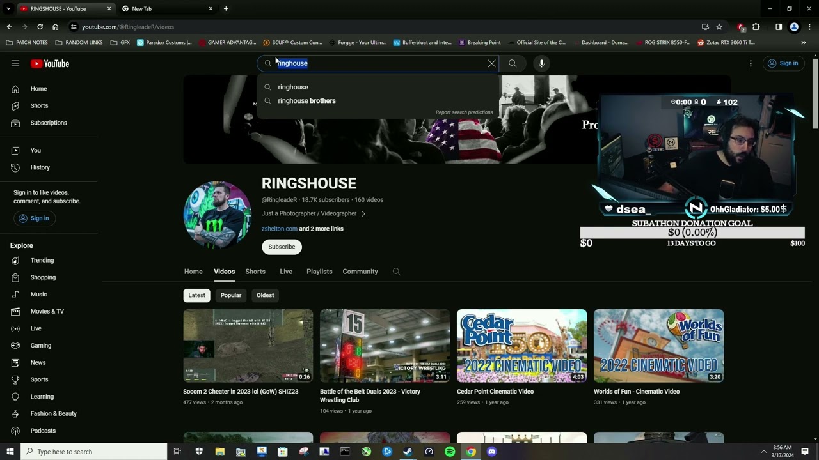Sort videos by Popular
Screen dimensions: 819x460
click(x=231, y=295)
